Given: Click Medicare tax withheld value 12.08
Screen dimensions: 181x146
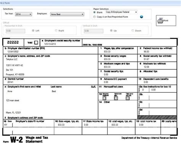Looking at the screenshot, I should click(x=146, y=67).
